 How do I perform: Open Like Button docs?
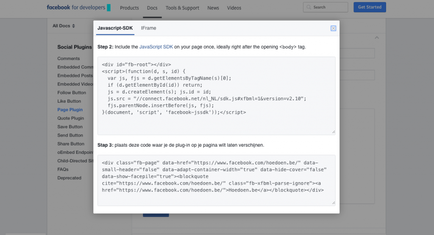tap(69, 101)
